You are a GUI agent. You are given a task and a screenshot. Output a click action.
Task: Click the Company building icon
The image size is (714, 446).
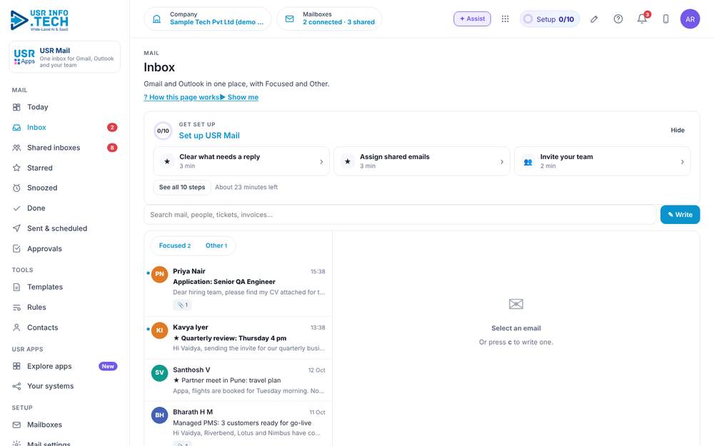[x=156, y=19]
